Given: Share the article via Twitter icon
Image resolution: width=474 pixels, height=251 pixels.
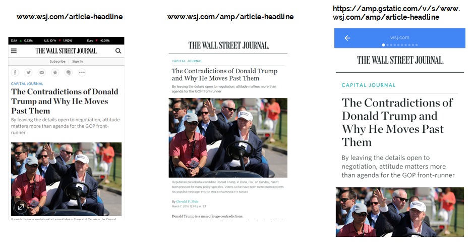Looking at the screenshot, I should point(28,72).
